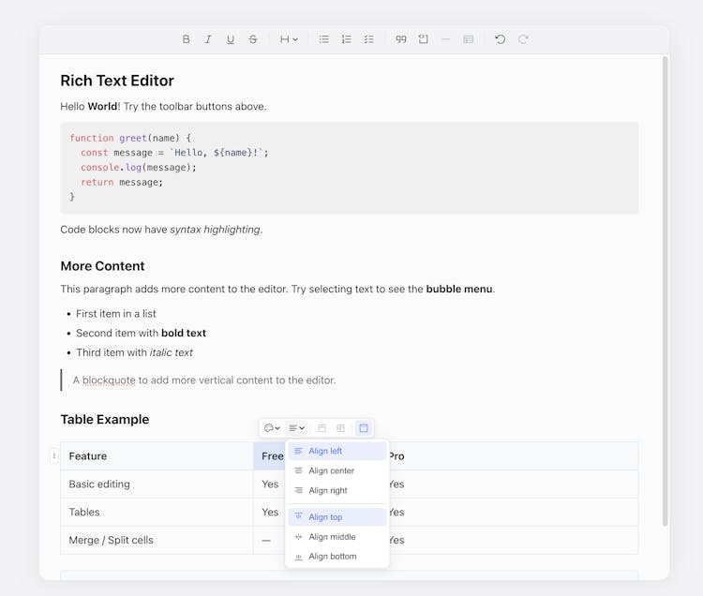This screenshot has width=703, height=596.
Task: Choose Align center from the menu
Action: click(x=332, y=470)
